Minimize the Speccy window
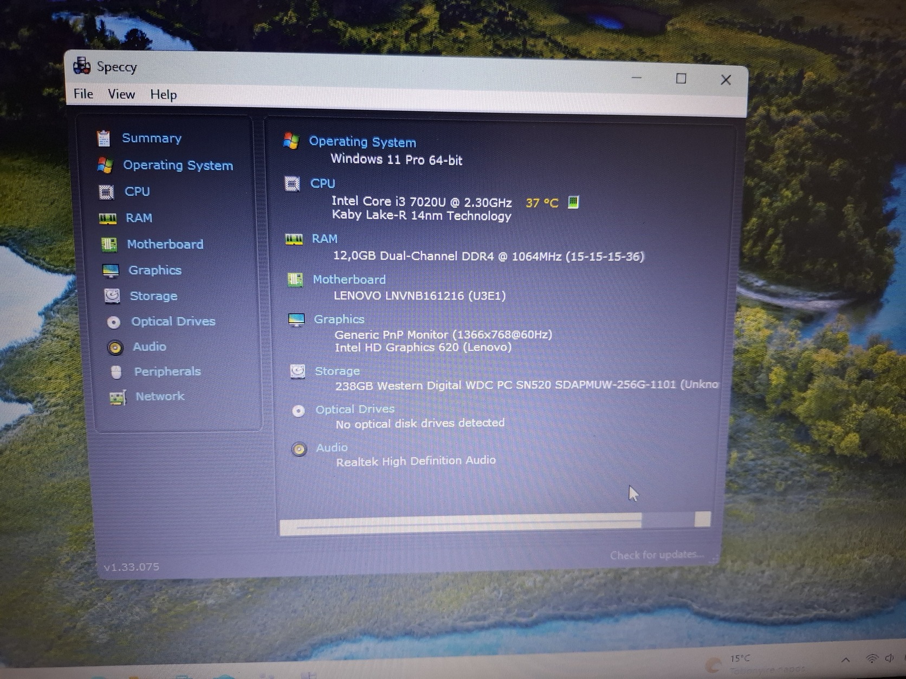 637,77
